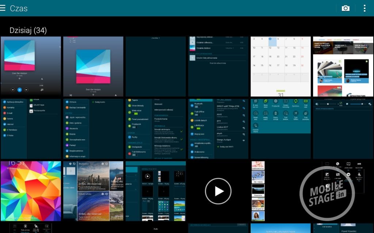
Task: Select the Dzisiaj (34) group header
Action: (28, 30)
